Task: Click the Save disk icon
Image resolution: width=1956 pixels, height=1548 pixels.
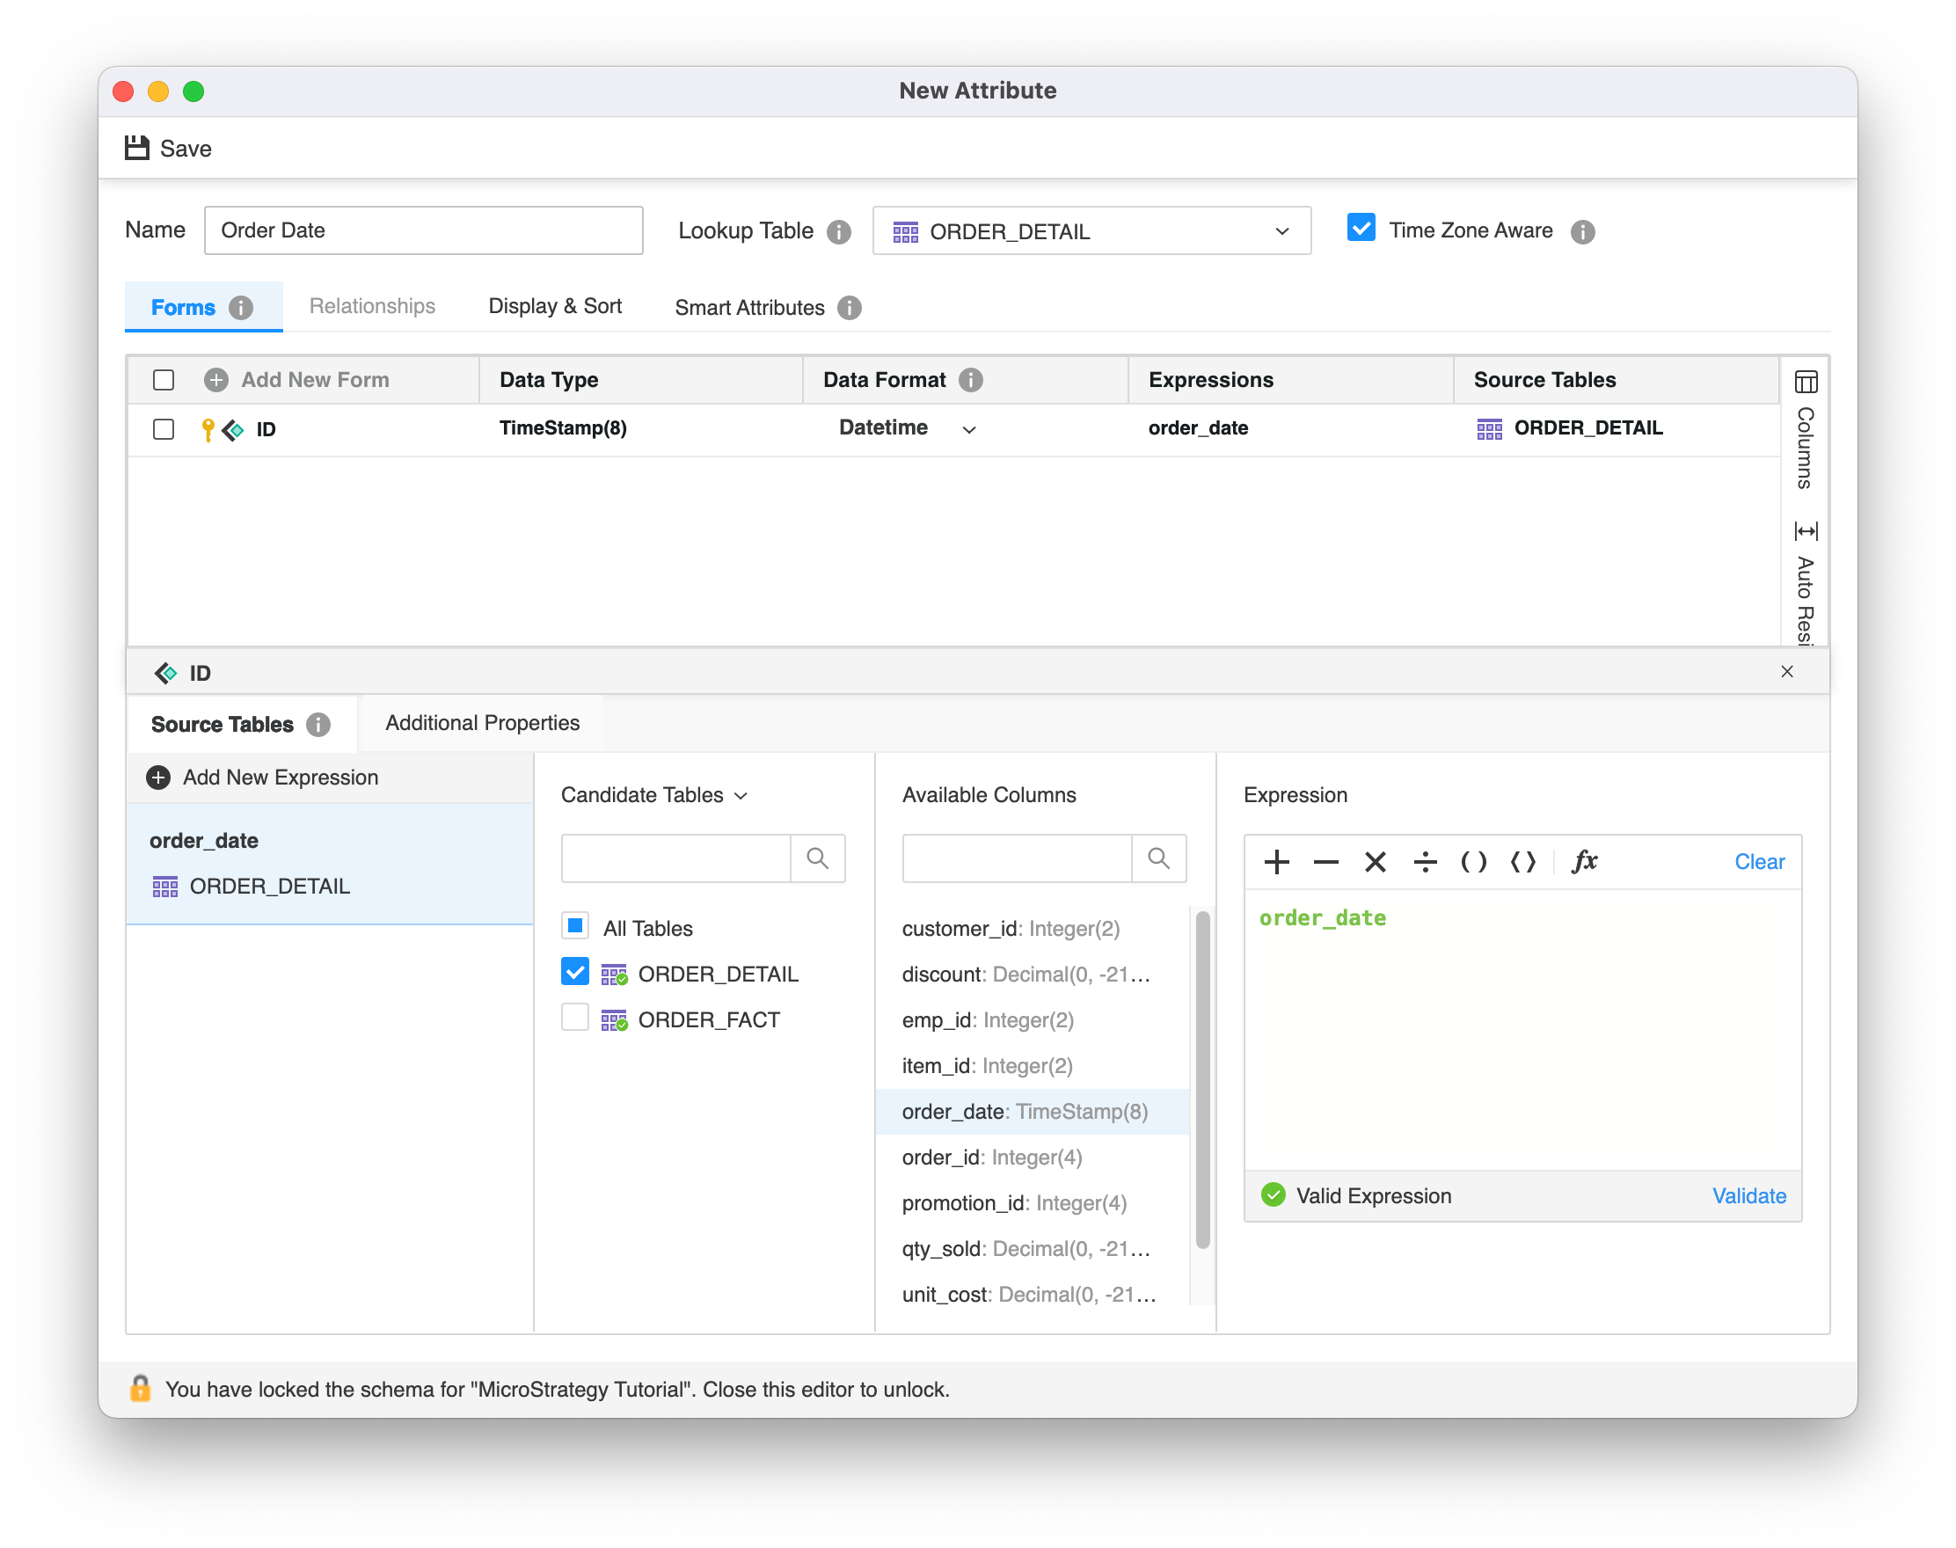Action: pyautogui.click(x=137, y=148)
